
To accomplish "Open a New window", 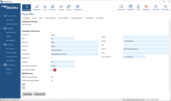I will (165, 8).
